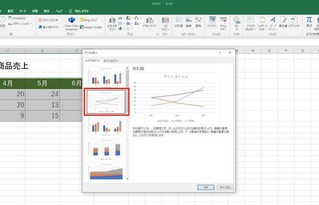
Task: Insert a リンク hyperlink
Action: (237, 24)
